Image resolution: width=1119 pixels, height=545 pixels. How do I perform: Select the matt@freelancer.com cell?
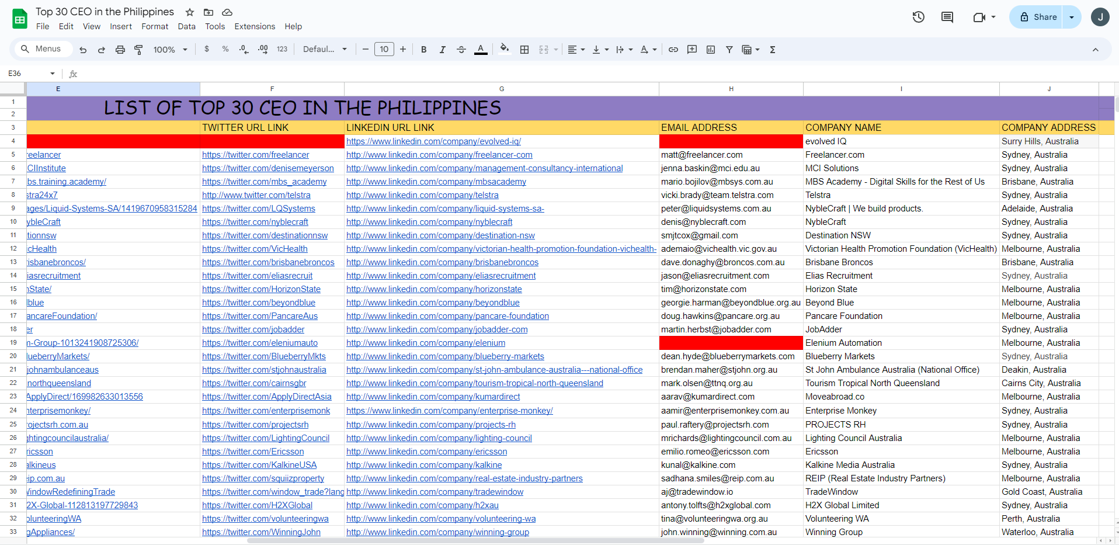click(x=731, y=155)
